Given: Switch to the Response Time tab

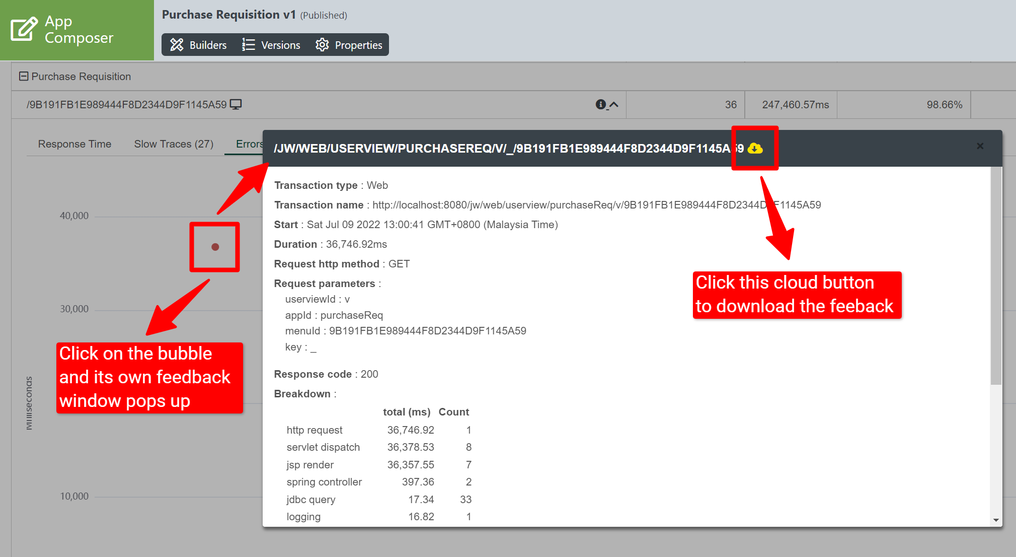Looking at the screenshot, I should (74, 144).
